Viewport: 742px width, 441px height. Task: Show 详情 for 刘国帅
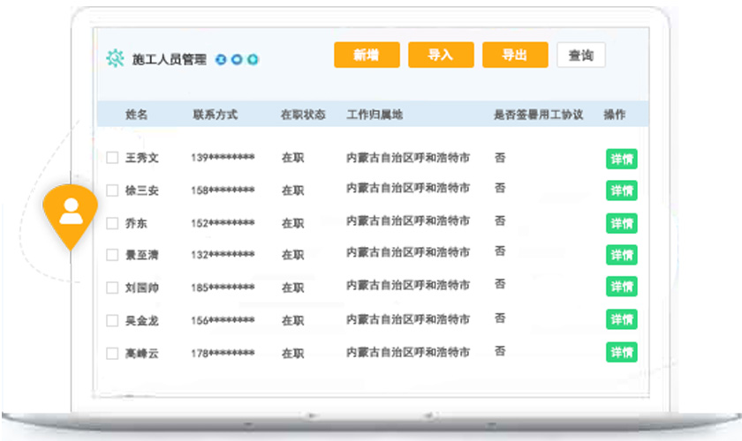(622, 287)
